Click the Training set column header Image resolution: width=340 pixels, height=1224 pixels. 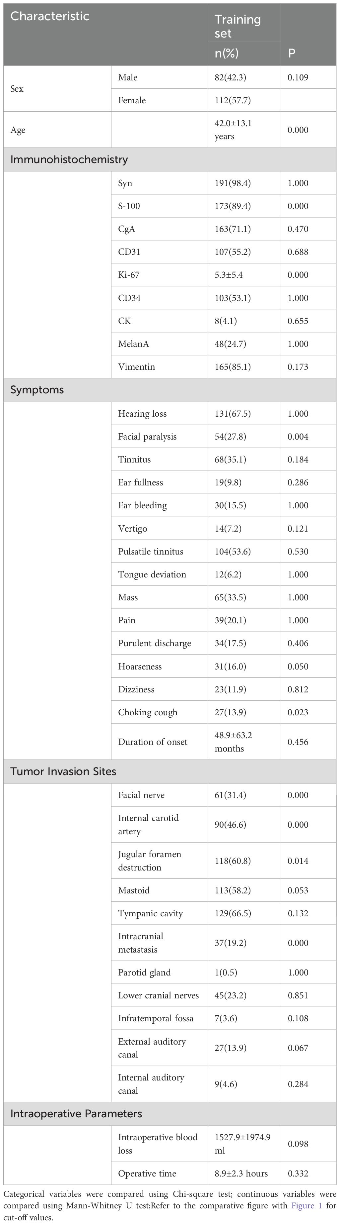(x=238, y=26)
